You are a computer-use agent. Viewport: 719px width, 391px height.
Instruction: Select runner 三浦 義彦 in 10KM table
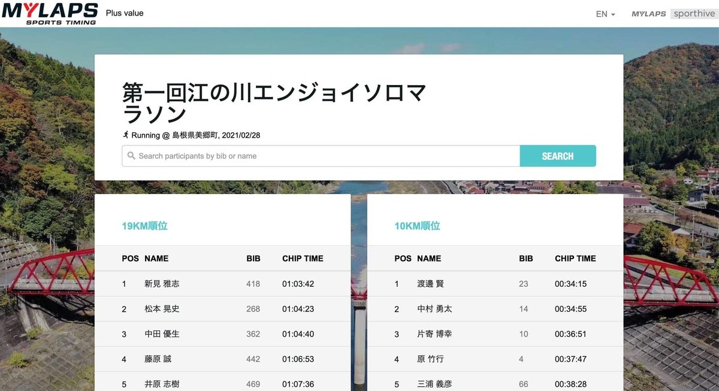[x=434, y=384]
